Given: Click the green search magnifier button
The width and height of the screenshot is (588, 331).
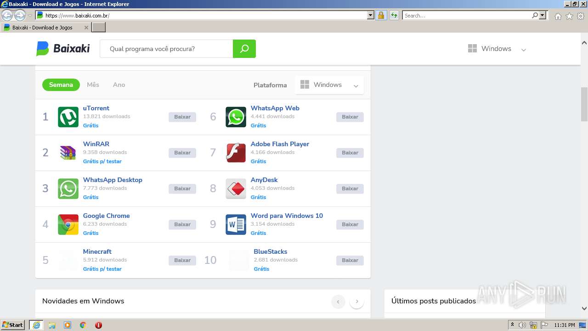Looking at the screenshot, I should tap(244, 49).
